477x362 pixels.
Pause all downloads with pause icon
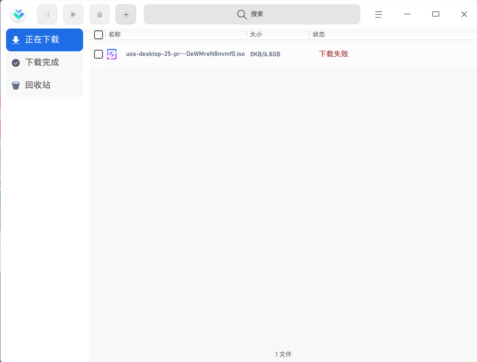click(47, 14)
